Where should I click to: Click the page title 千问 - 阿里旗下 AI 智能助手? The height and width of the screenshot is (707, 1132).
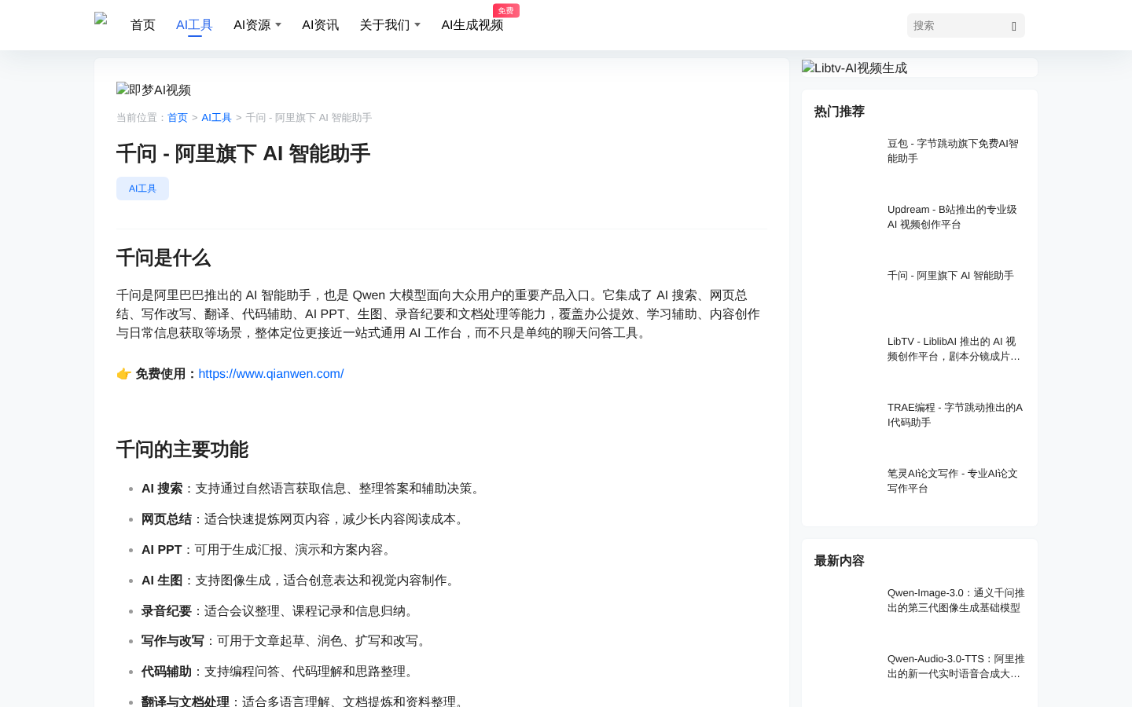click(x=243, y=153)
